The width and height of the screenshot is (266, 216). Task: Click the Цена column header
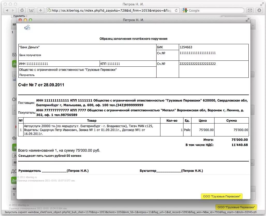pyautogui.click(x=203, y=121)
